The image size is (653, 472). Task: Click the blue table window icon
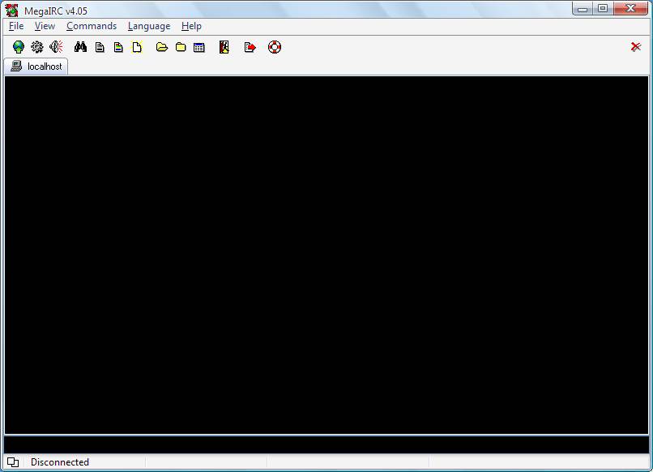coord(199,48)
